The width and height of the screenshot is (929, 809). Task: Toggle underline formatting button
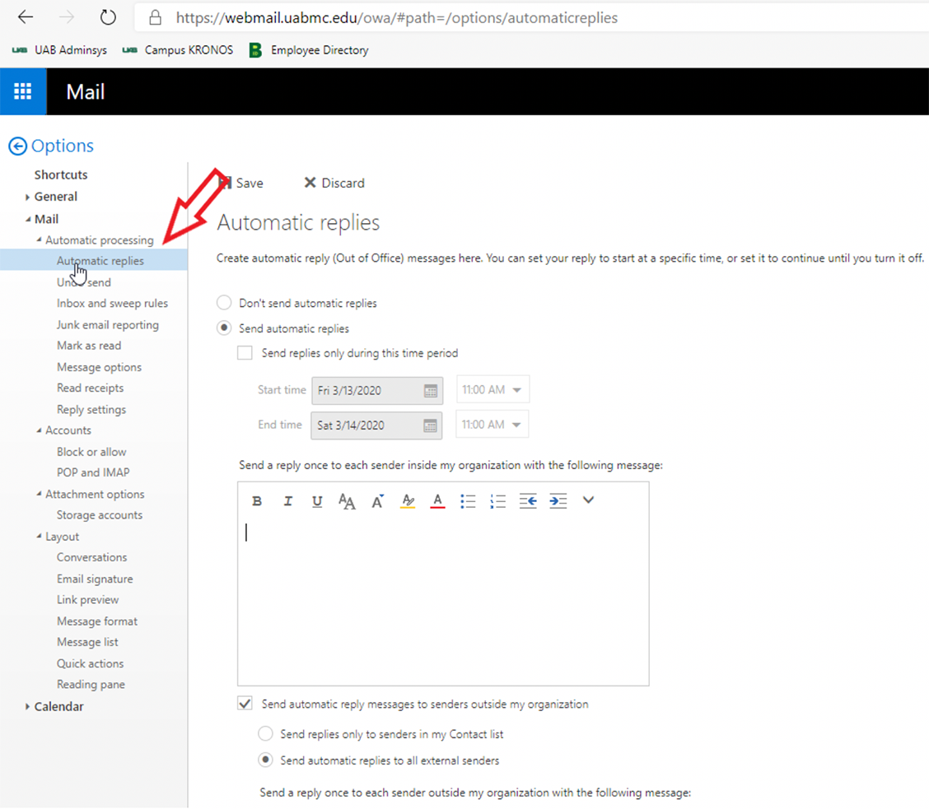(317, 501)
